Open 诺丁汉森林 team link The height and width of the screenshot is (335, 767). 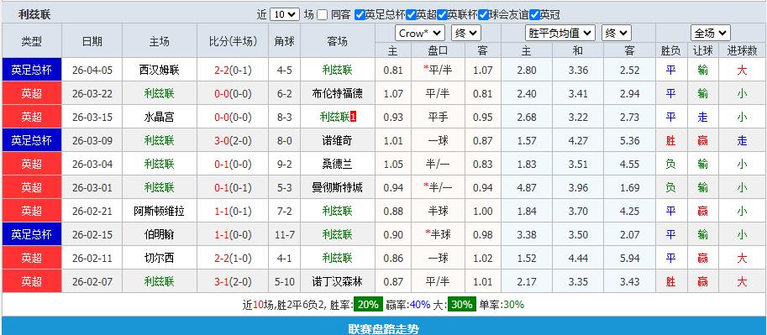click(338, 281)
